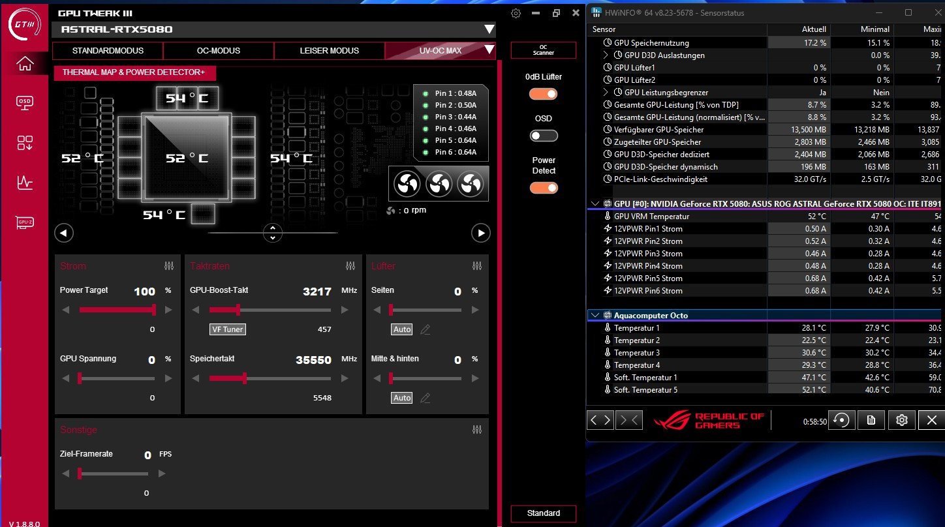Click the thermal map up-down expander
The width and height of the screenshot is (945, 527).
pos(272,232)
